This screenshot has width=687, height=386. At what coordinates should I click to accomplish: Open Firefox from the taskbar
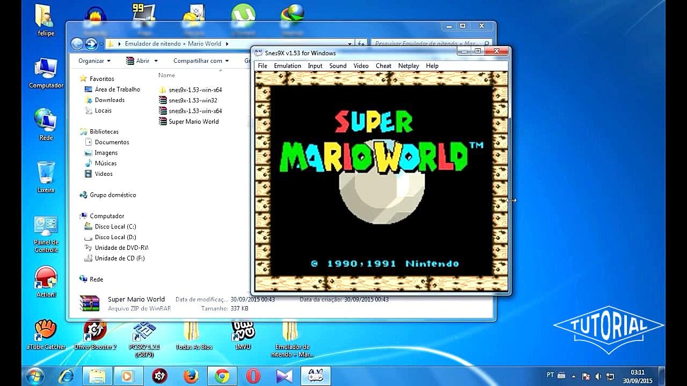pos(191,376)
